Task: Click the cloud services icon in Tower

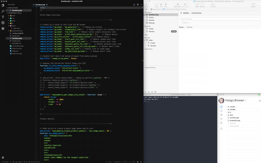Action: (x=146, y=9)
